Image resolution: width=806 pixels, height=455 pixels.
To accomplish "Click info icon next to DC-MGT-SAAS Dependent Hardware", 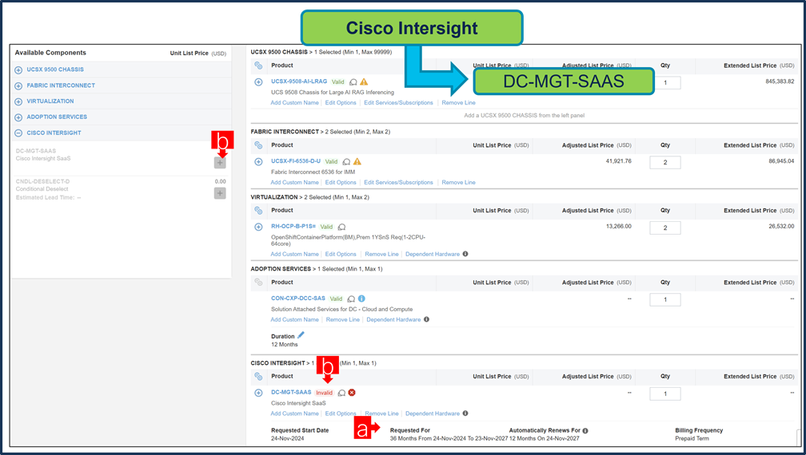I will click(x=465, y=413).
